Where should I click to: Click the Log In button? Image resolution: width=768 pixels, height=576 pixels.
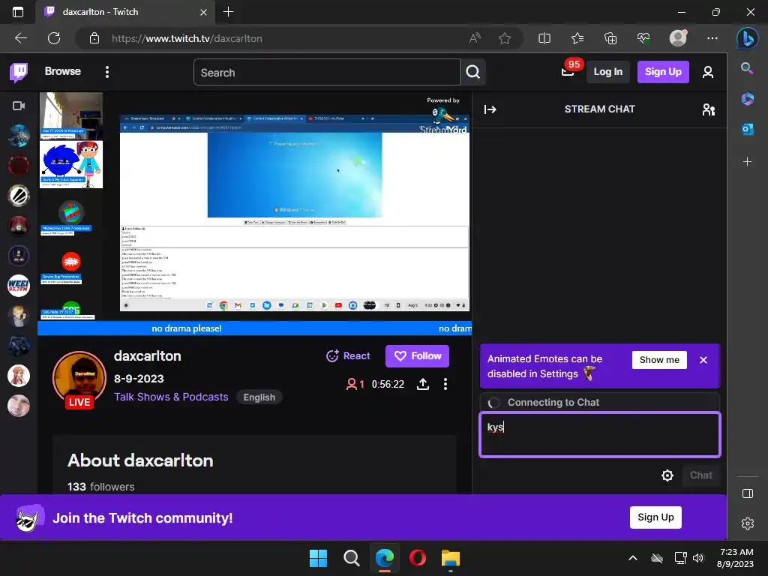point(607,72)
